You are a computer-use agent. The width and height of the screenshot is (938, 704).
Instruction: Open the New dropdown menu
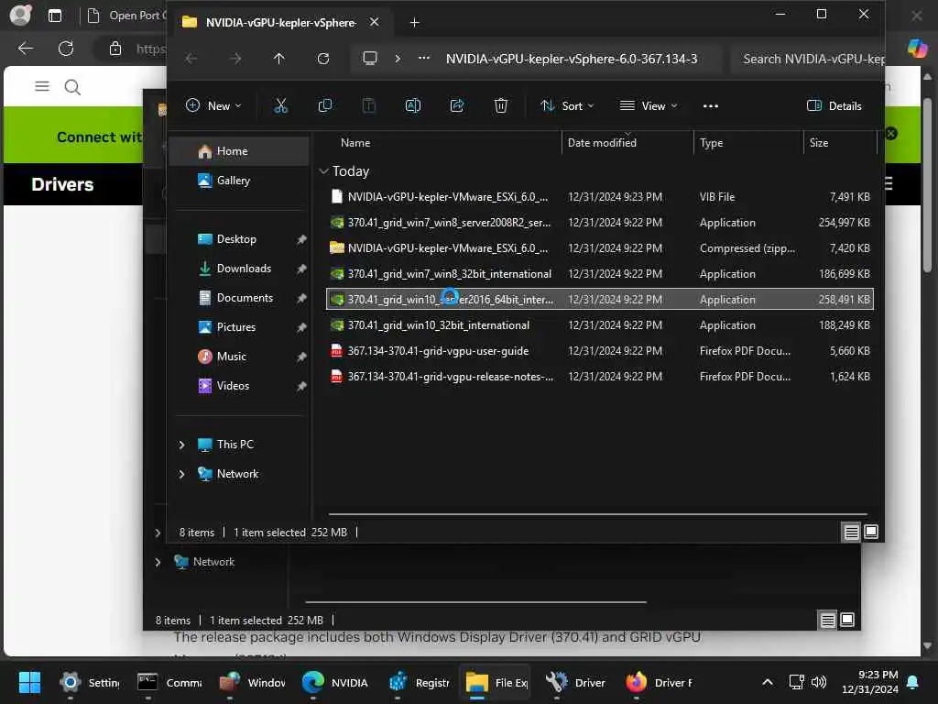point(213,106)
